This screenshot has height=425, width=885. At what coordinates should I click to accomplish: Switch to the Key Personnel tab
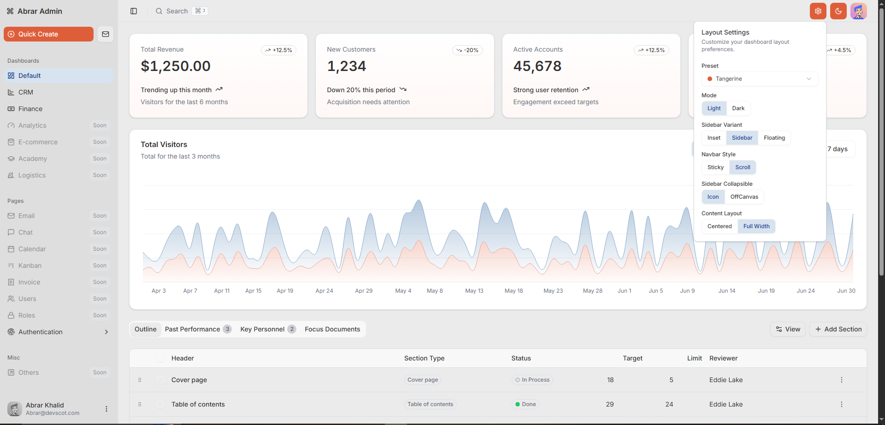coord(268,329)
